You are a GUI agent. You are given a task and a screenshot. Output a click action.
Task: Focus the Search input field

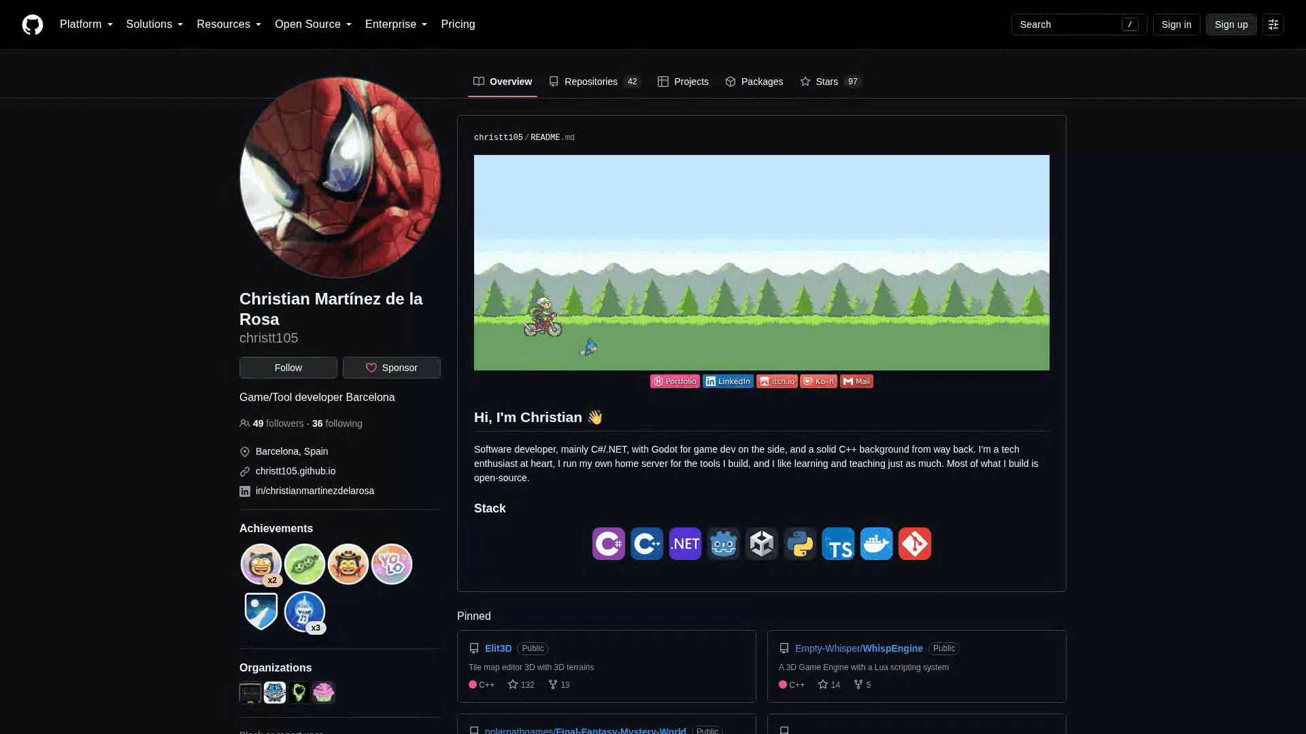(1079, 24)
